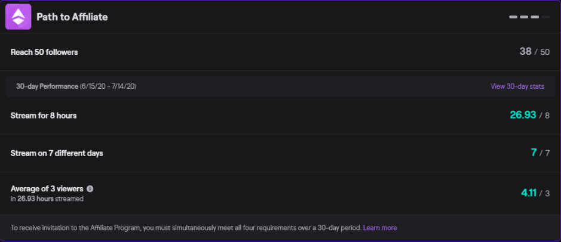Screen dimensions: 561x242
Task: Follow the Learn more link
Action: point(380,228)
